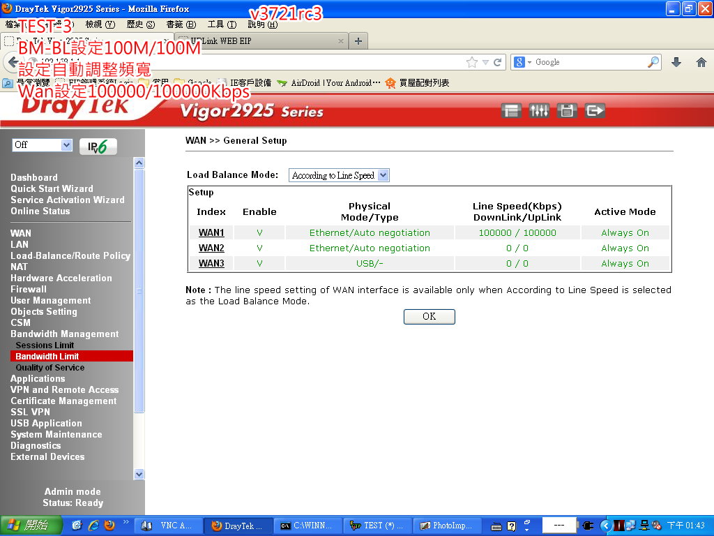Reload the page with refresh icon

[498, 62]
